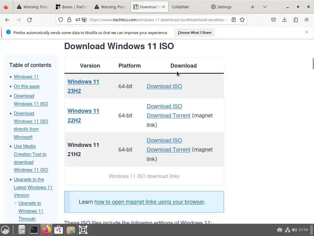Switch to first Warning: Potential tab

[33, 7]
